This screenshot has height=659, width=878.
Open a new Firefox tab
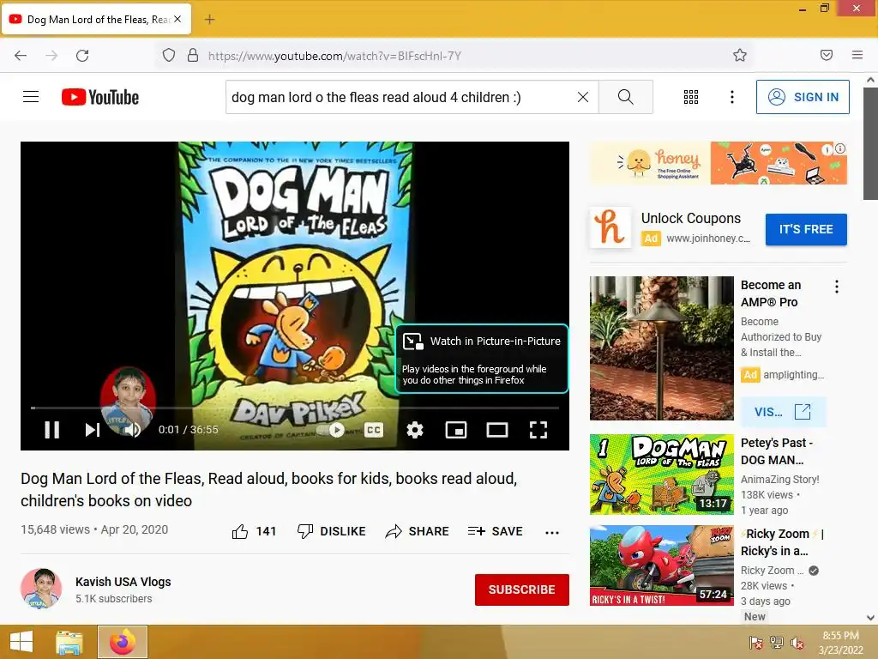pyautogui.click(x=209, y=20)
